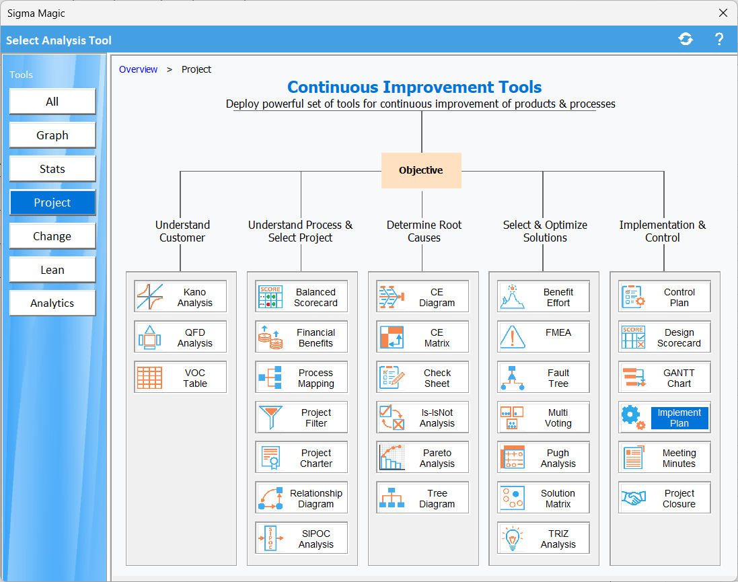Close the Sigma Magic window

tap(723, 13)
